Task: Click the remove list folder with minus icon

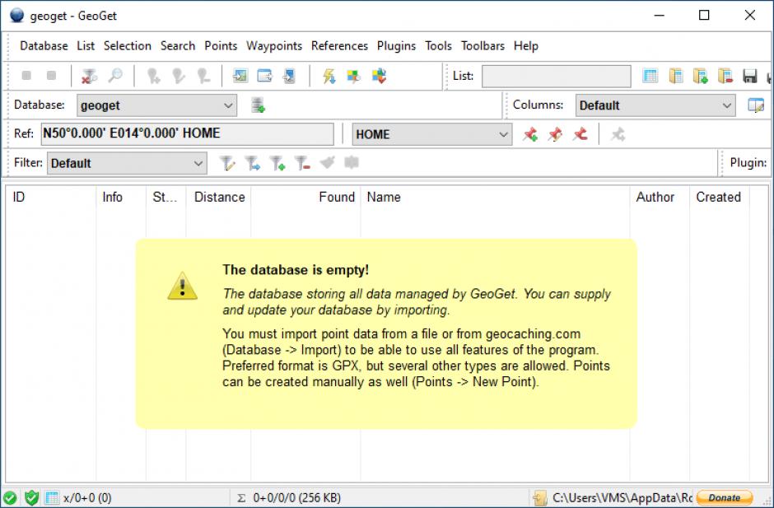Action: pyautogui.click(x=725, y=76)
